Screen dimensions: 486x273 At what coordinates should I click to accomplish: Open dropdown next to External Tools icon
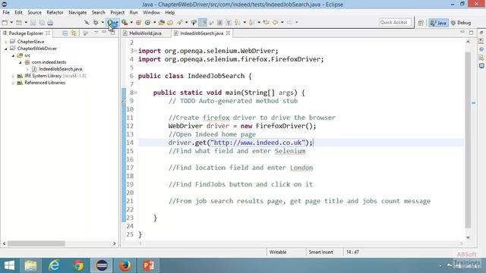coord(131,23)
